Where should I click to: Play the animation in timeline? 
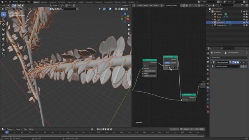(x=105, y=129)
